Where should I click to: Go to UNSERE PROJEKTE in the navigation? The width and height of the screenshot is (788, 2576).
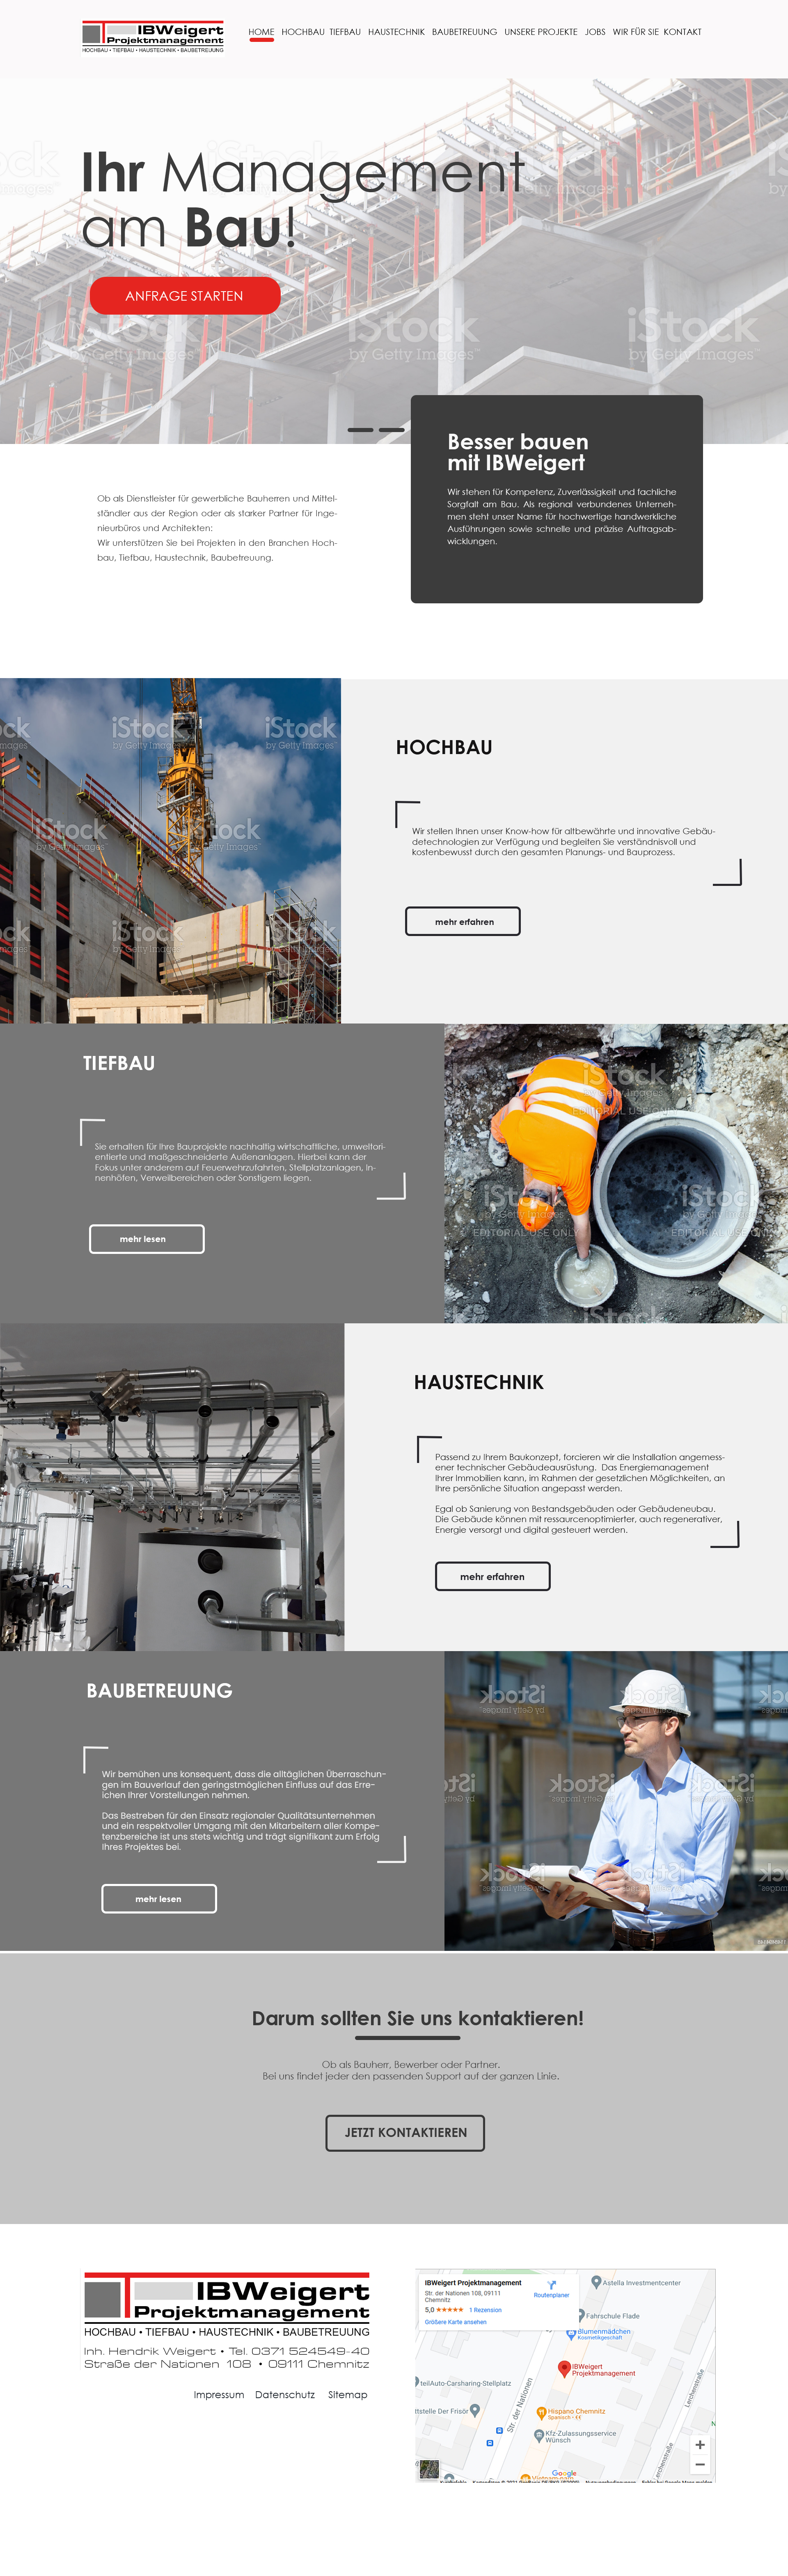pyautogui.click(x=541, y=32)
